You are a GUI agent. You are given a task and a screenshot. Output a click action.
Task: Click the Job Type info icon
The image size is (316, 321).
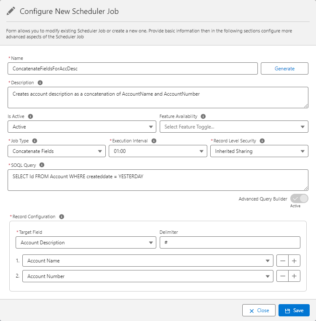[x=35, y=141]
